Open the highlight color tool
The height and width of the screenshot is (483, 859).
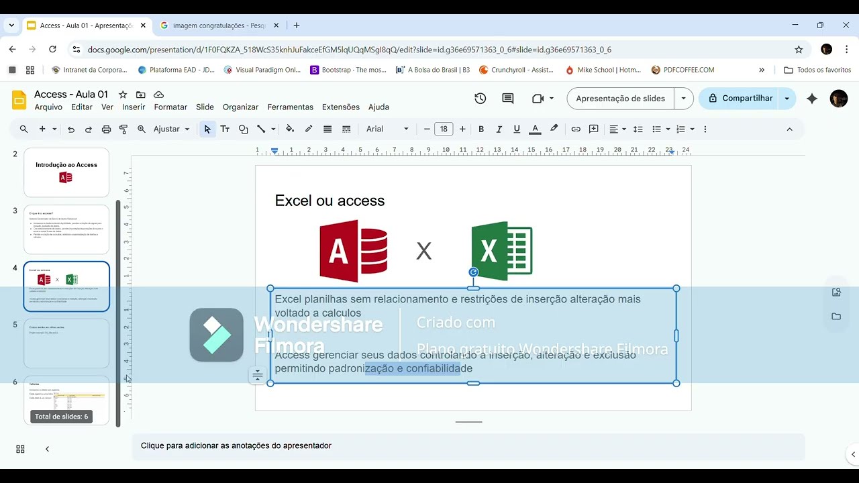click(x=554, y=129)
